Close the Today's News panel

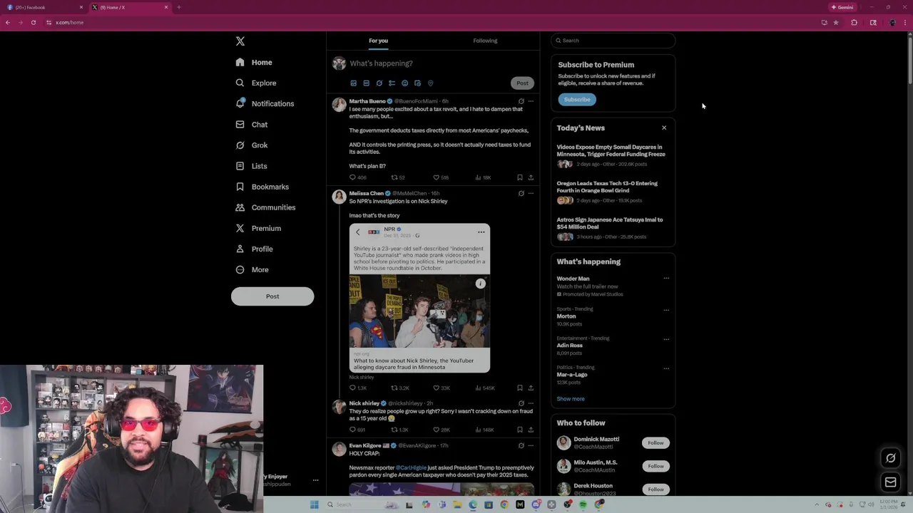pos(664,128)
